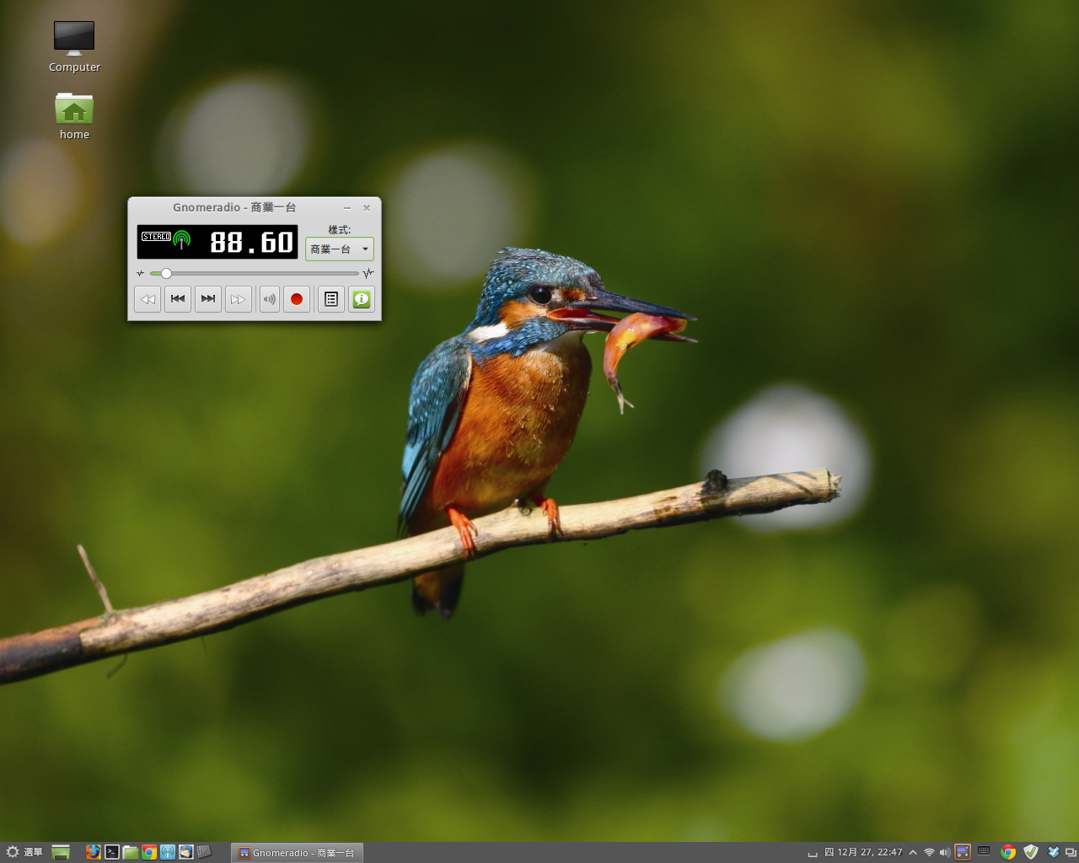Click the 88.60 frequency display
1079x863 pixels.
251,243
